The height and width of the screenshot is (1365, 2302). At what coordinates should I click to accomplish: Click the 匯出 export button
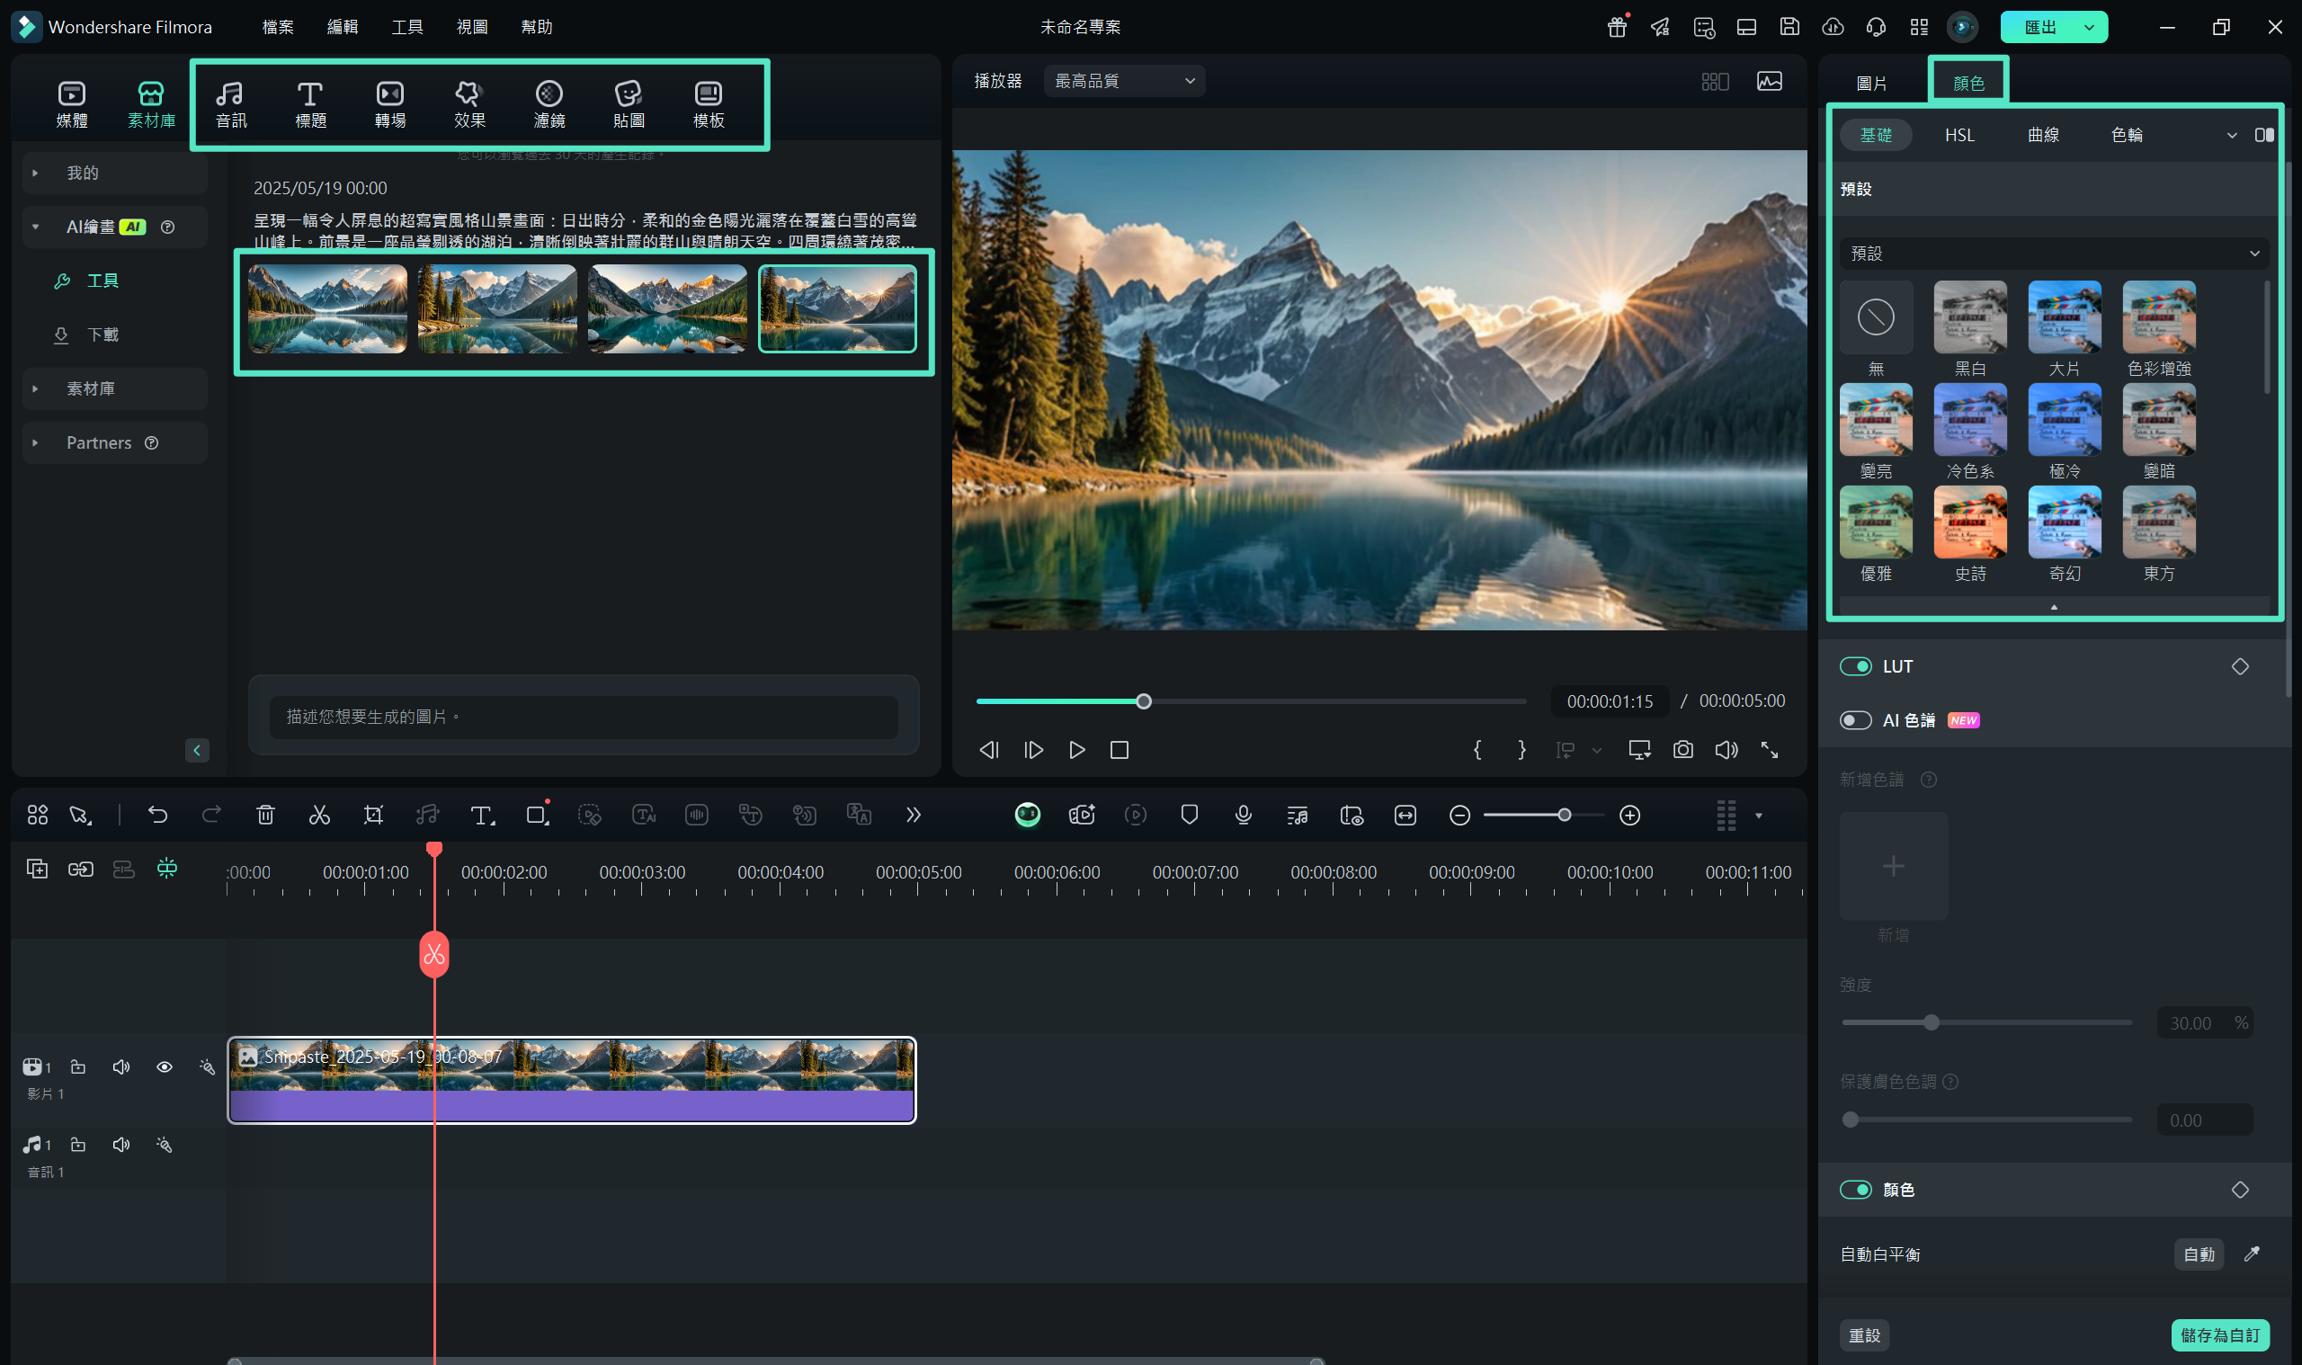coord(2040,27)
